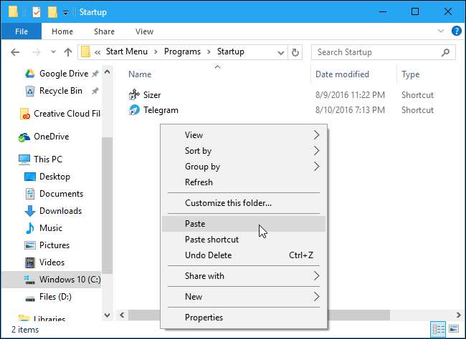
Task: Sort by the Date modified column header
Action: [341, 74]
